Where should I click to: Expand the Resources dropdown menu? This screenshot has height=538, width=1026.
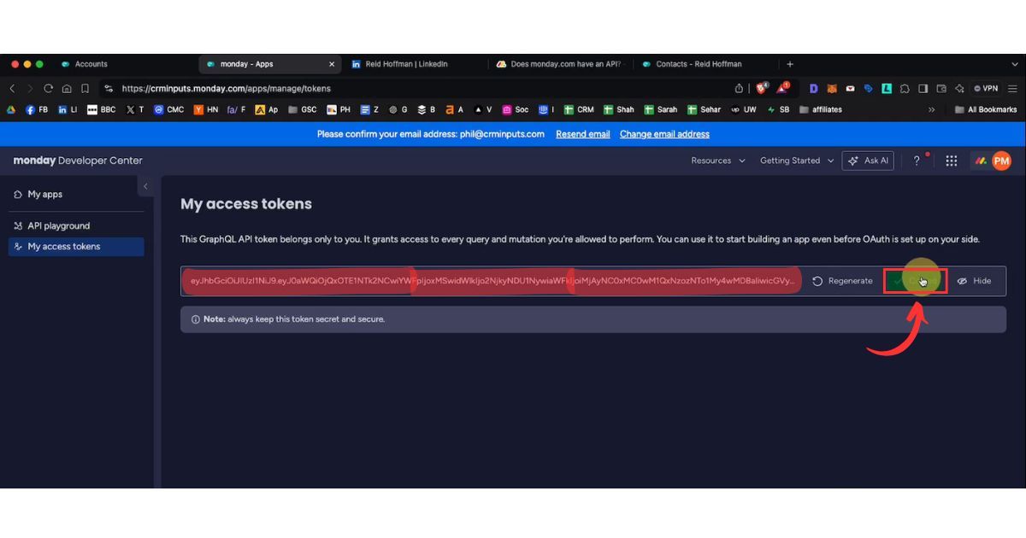click(718, 161)
